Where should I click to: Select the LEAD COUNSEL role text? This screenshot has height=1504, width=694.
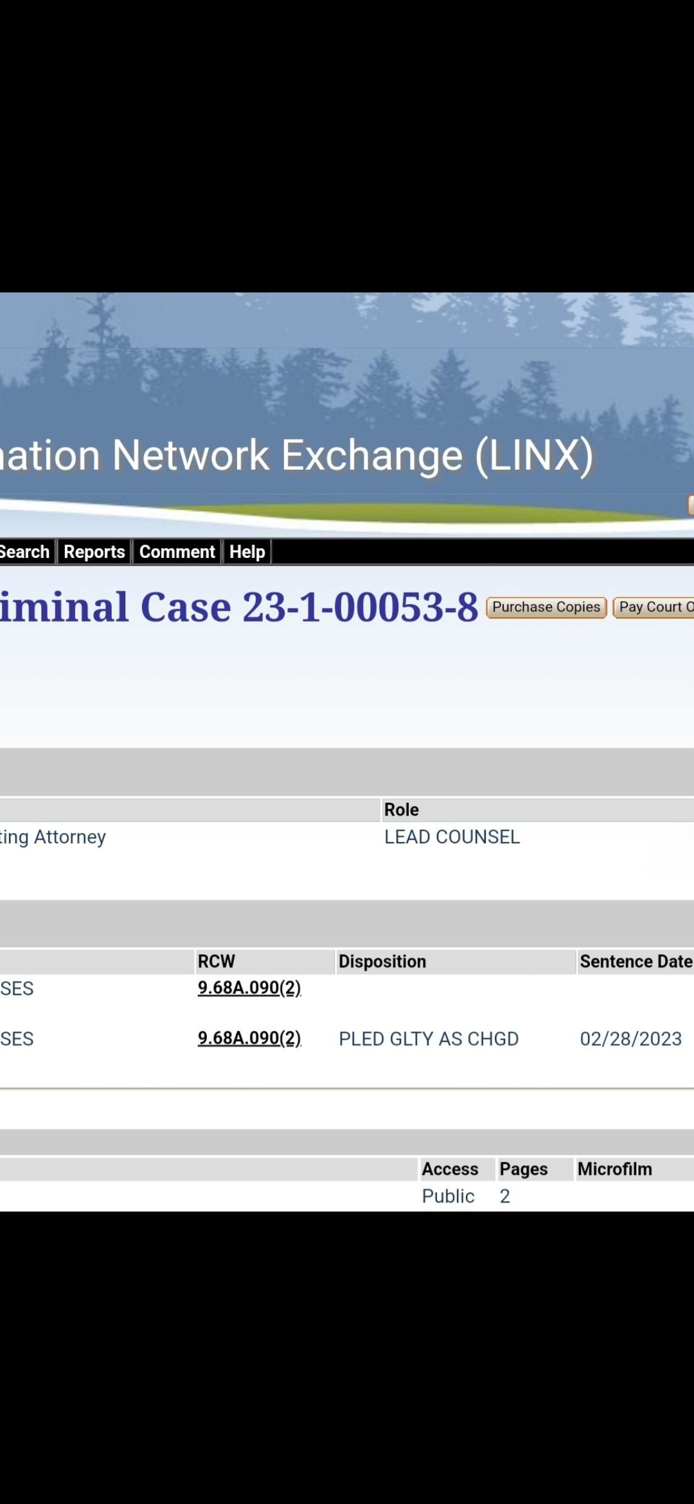pos(452,837)
